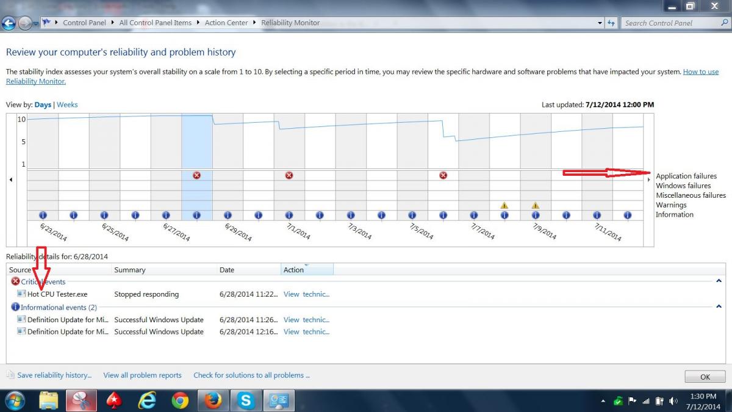Switch chart view to Weeks
The width and height of the screenshot is (732, 412).
click(x=67, y=104)
